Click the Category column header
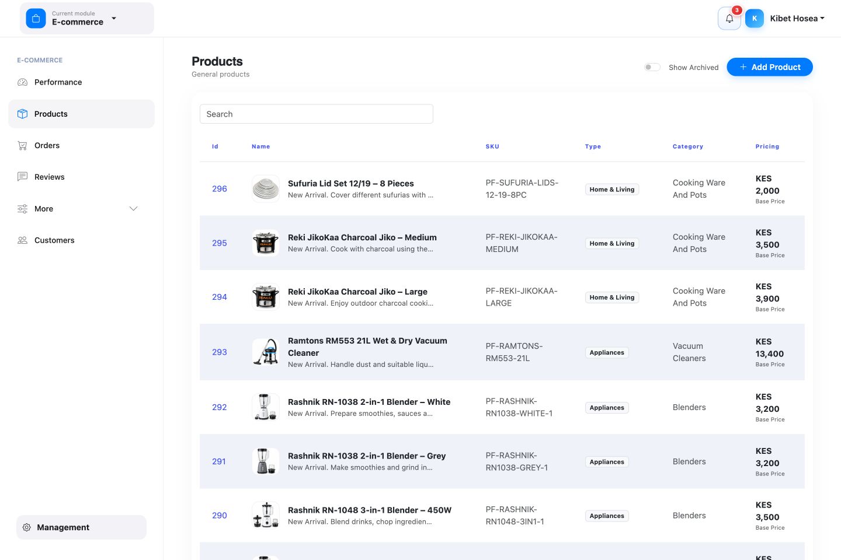841x560 pixels. 688,146
